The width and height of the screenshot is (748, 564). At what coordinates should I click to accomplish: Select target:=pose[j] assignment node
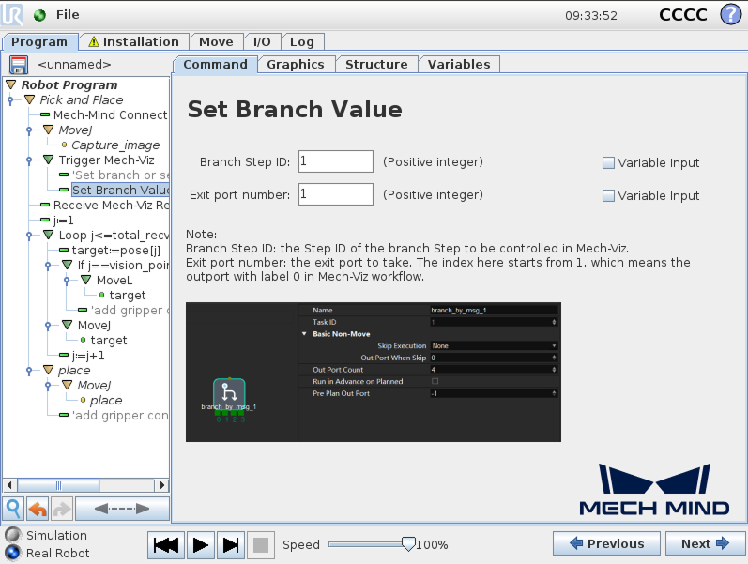[116, 251]
